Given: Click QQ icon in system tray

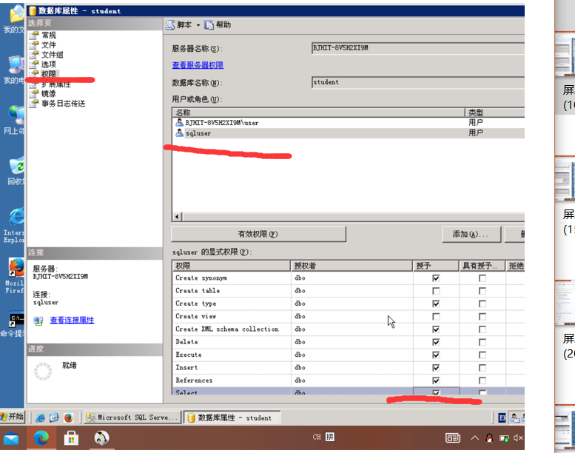Looking at the screenshot, I should [489, 438].
